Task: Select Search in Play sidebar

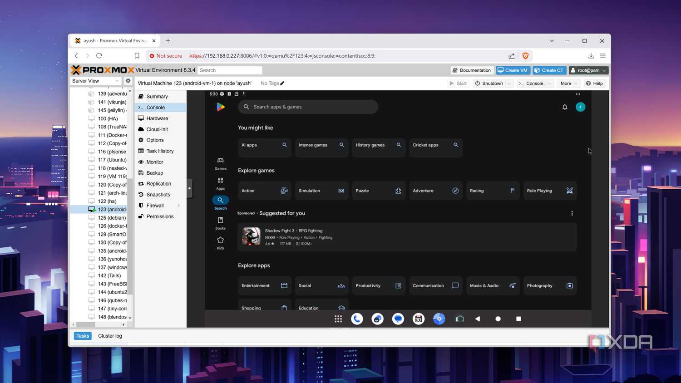Action: (221, 203)
